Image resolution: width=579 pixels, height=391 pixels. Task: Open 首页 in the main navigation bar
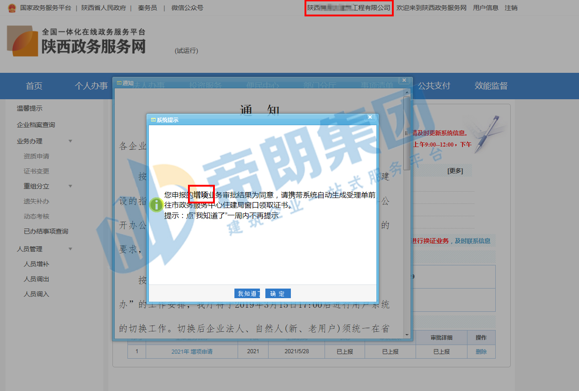click(34, 86)
